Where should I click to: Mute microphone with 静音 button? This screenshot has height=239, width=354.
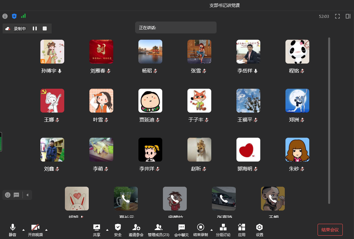click(13, 230)
